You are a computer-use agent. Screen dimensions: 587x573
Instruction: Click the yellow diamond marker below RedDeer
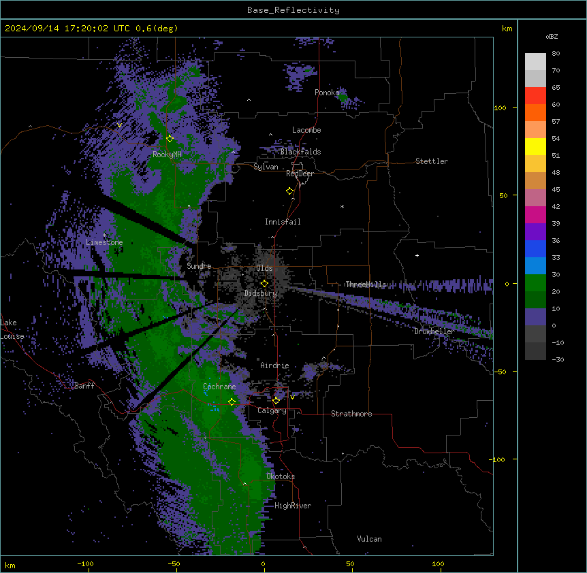(290, 191)
